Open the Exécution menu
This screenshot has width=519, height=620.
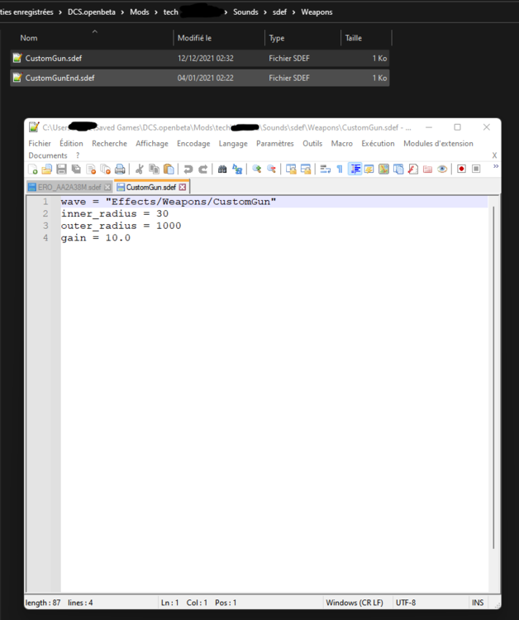[x=378, y=144]
